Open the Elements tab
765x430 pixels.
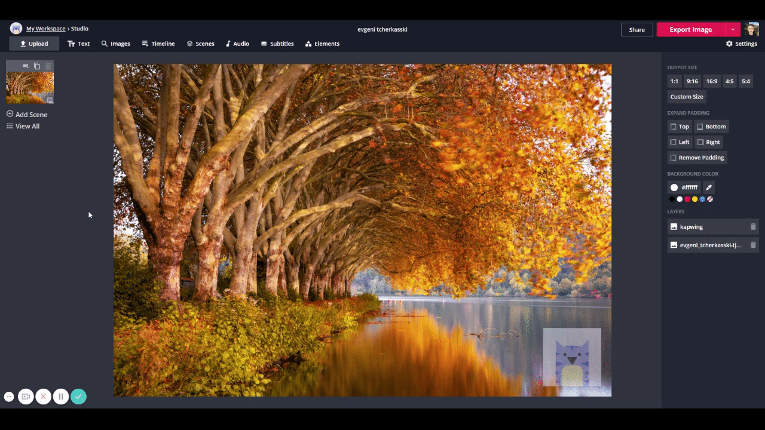click(x=322, y=44)
